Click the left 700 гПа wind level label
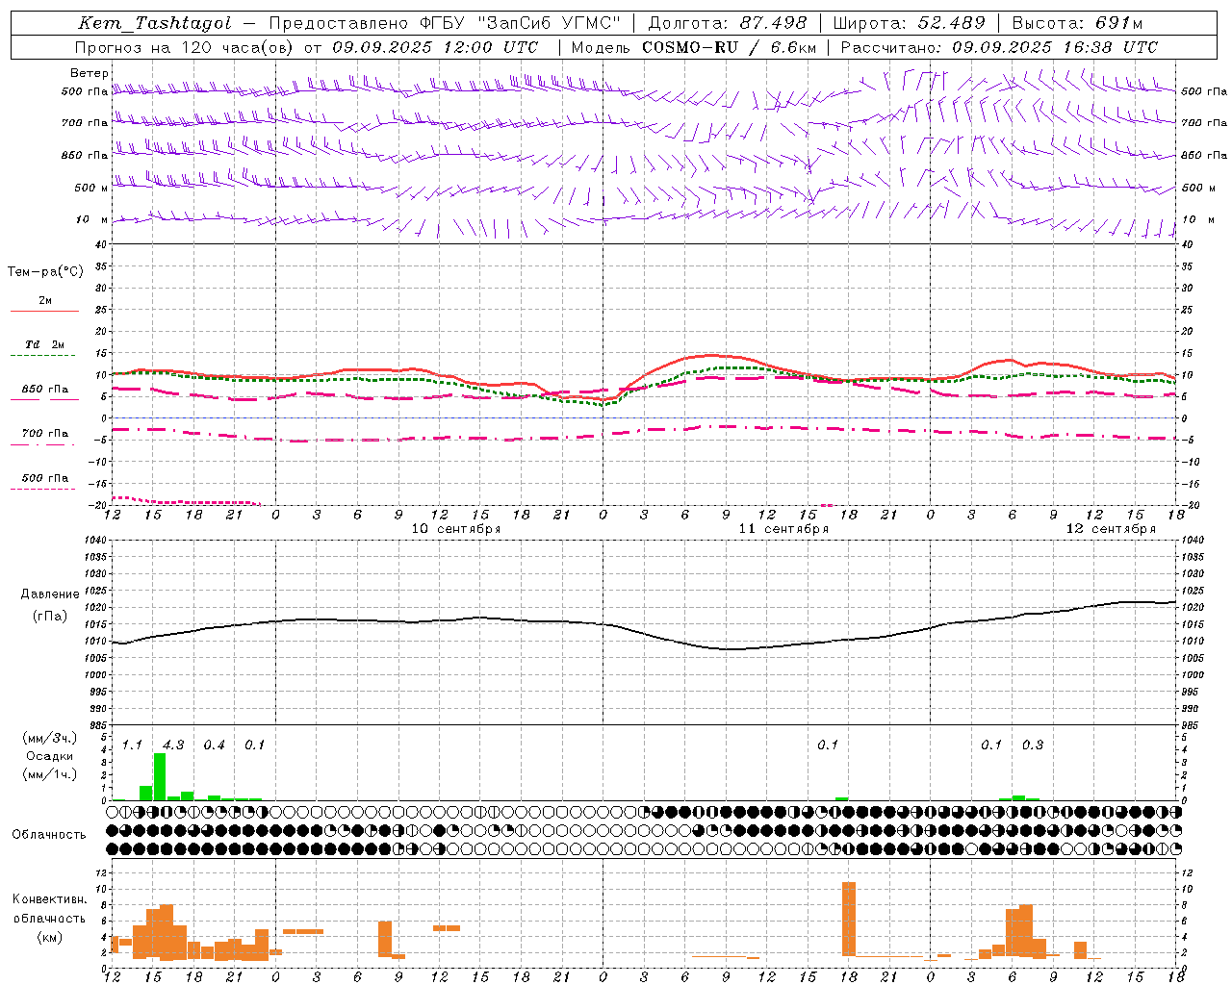Screen dimensions: 1232x985 (x=85, y=123)
